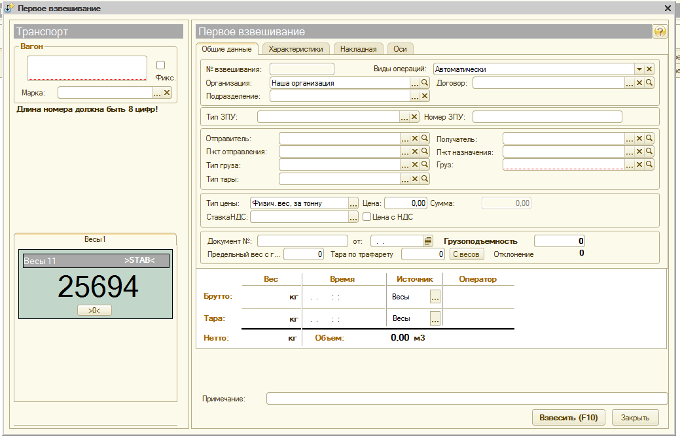Click magnifier icon next to Организация field
Viewport: 680px width, 438px height.
(x=425, y=83)
